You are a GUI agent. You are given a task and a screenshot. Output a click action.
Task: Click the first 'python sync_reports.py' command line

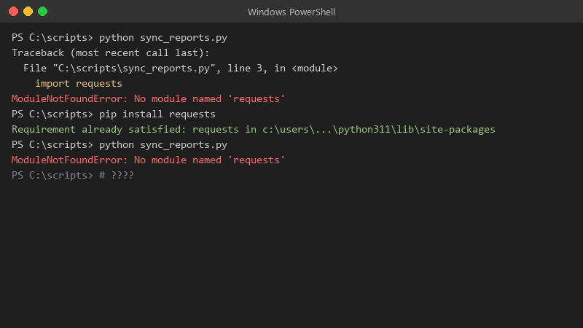point(120,38)
